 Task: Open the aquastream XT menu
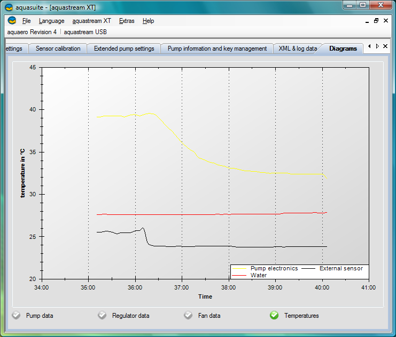click(91, 21)
